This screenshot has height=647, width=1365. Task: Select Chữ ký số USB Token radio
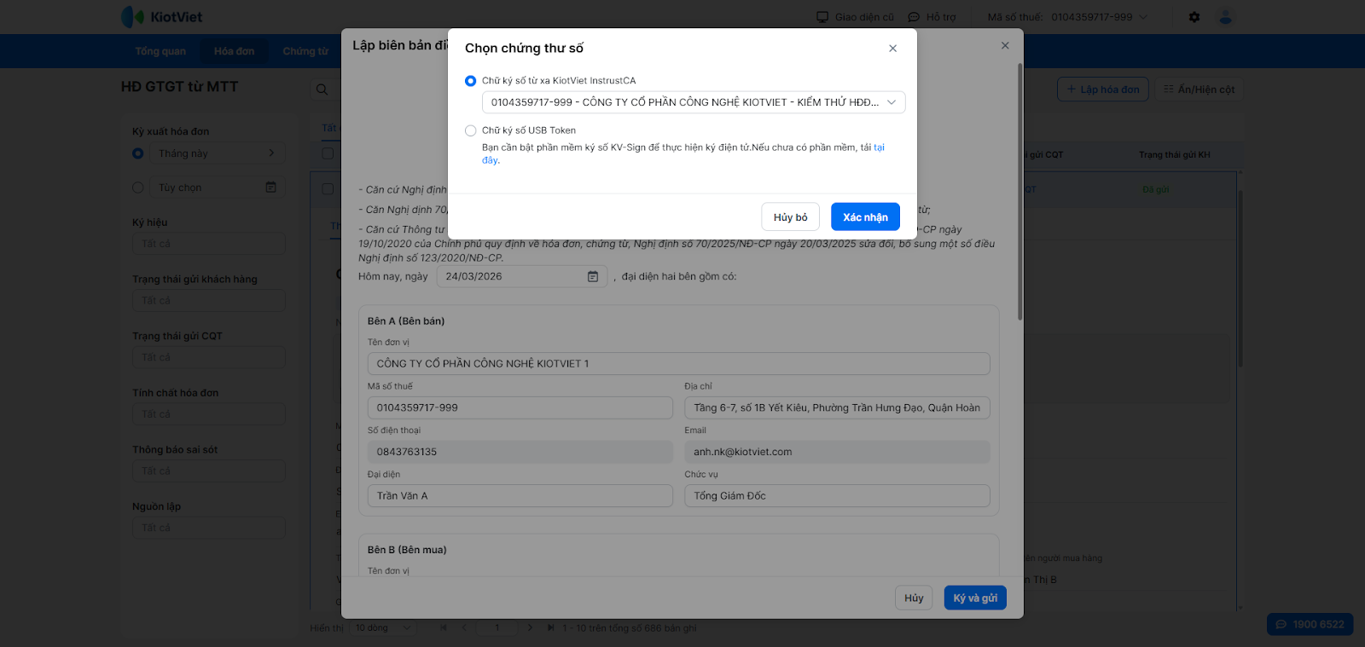(x=471, y=130)
